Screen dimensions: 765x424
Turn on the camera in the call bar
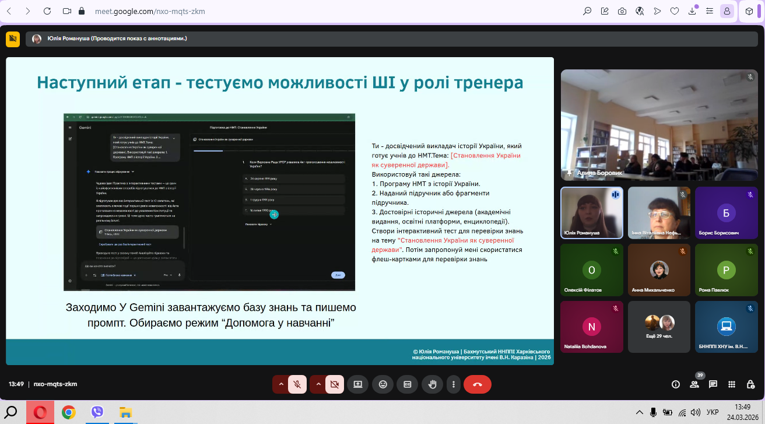pos(334,384)
